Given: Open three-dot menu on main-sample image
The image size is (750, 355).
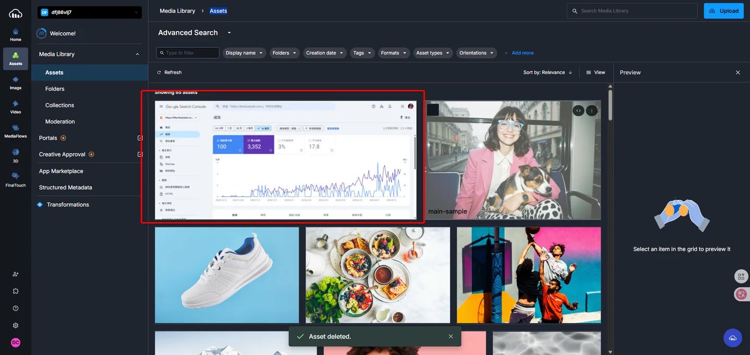Looking at the screenshot, I should click(x=592, y=110).
